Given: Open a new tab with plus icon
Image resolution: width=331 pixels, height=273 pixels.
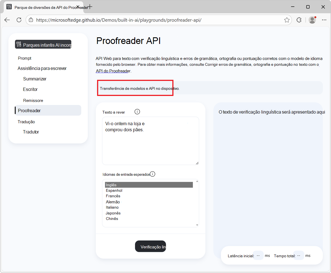Looking at the screenshot, I should click(x=90, y=7).
